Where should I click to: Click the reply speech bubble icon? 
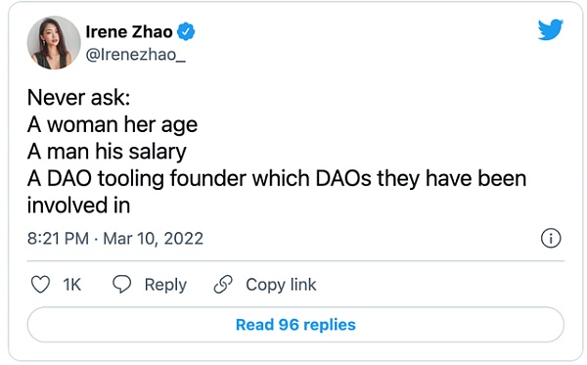(x=121, y=284)
